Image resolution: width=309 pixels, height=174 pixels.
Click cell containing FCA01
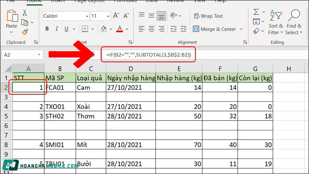[x=60, y=87]
